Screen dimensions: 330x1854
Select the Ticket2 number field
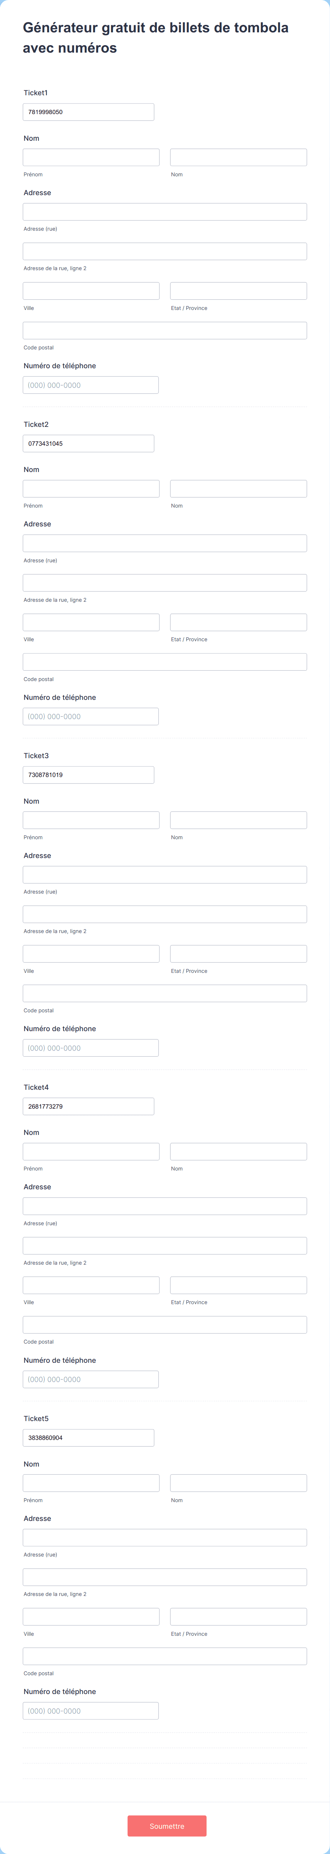(88, 443)
